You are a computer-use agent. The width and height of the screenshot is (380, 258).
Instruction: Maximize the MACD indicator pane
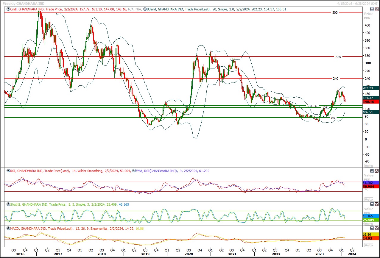click(x=372, y=228)
